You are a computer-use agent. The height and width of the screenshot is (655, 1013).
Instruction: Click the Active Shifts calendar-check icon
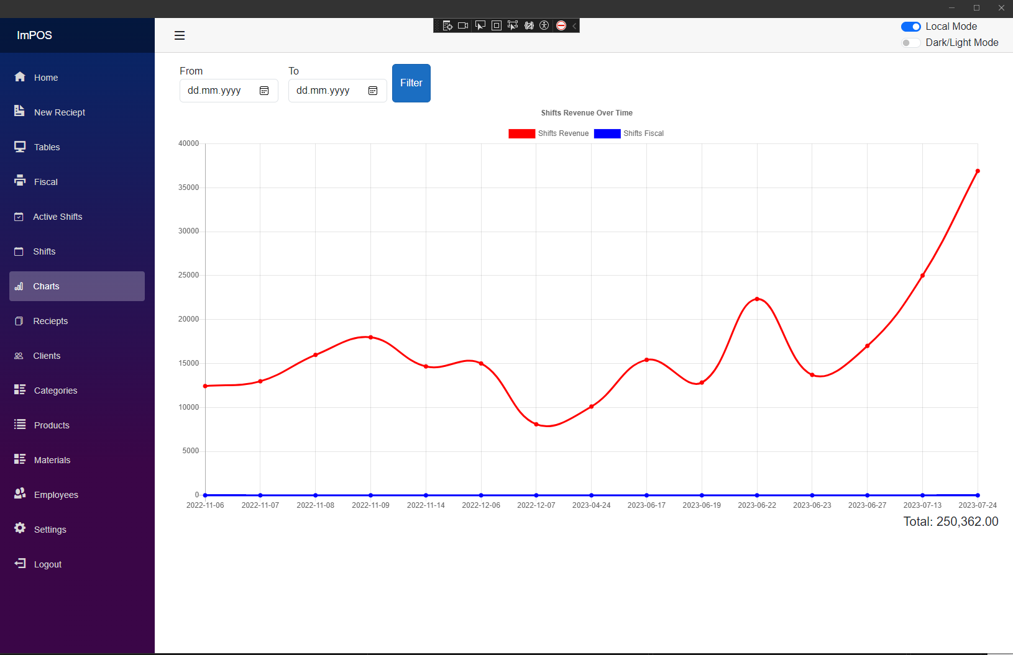coord(19,217)
